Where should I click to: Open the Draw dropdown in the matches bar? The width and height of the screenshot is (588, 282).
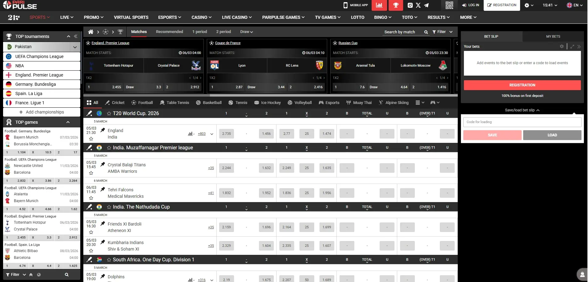coord(246,32)
